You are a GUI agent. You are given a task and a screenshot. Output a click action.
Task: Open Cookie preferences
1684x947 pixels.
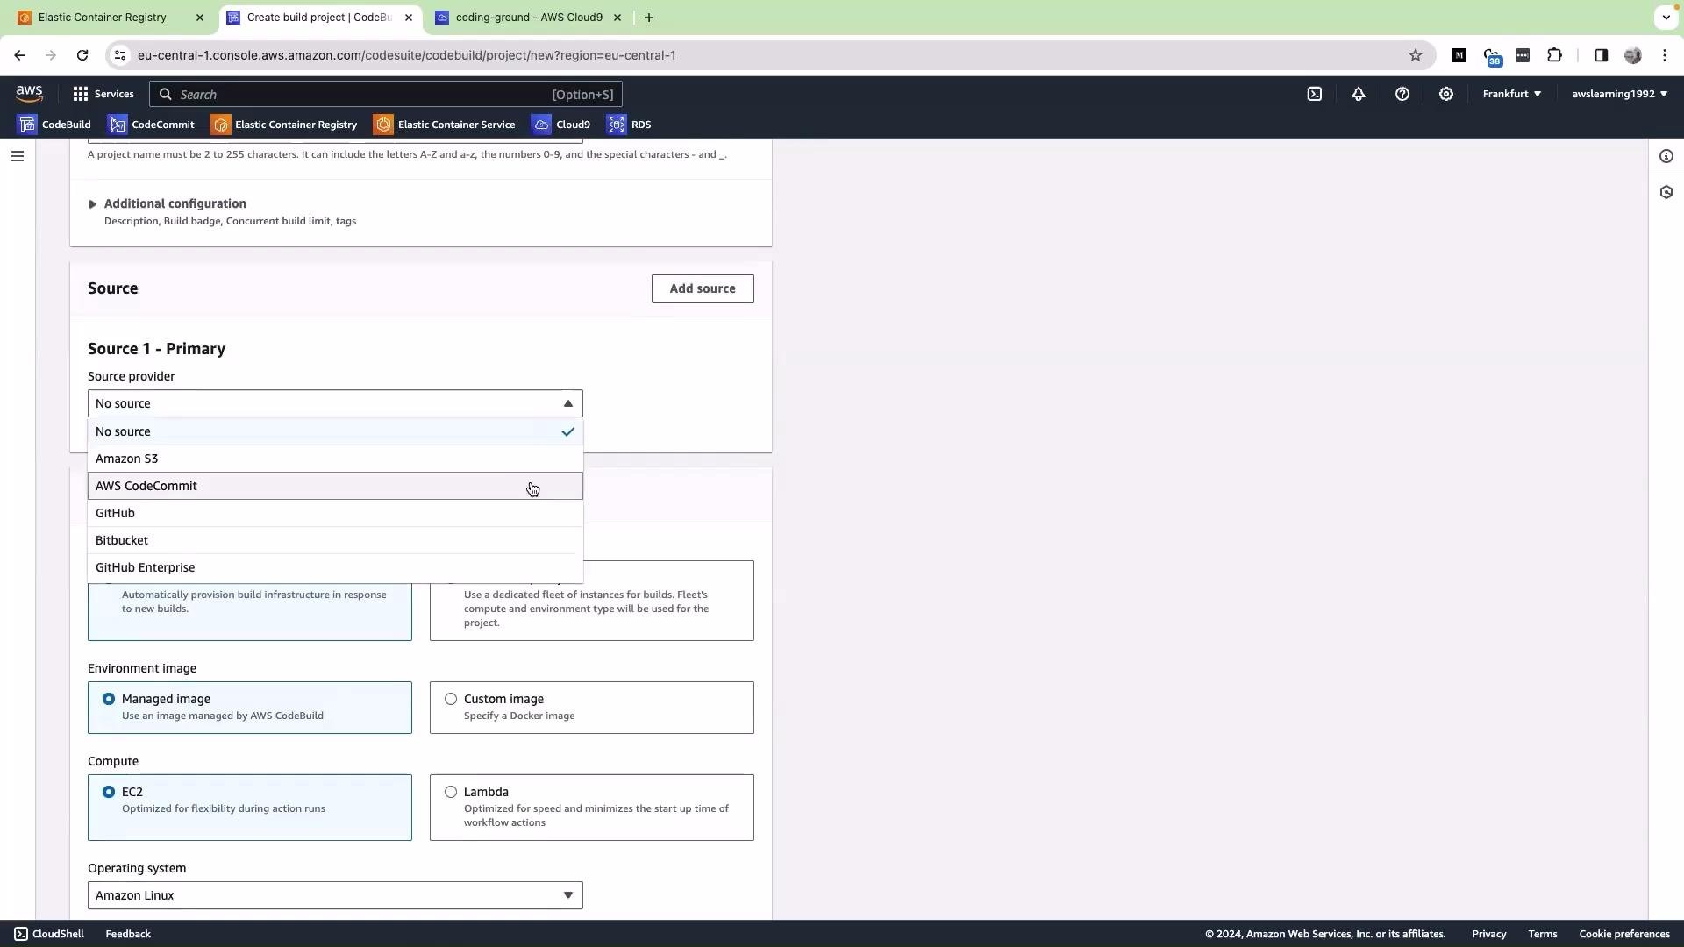[1624, 934]
